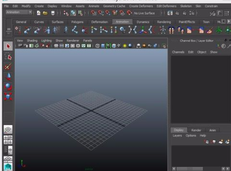Image resolution: width=231 pixels, height=171 pixels.
Task: Switch to four-view panel layout
Action: (8, 140)
